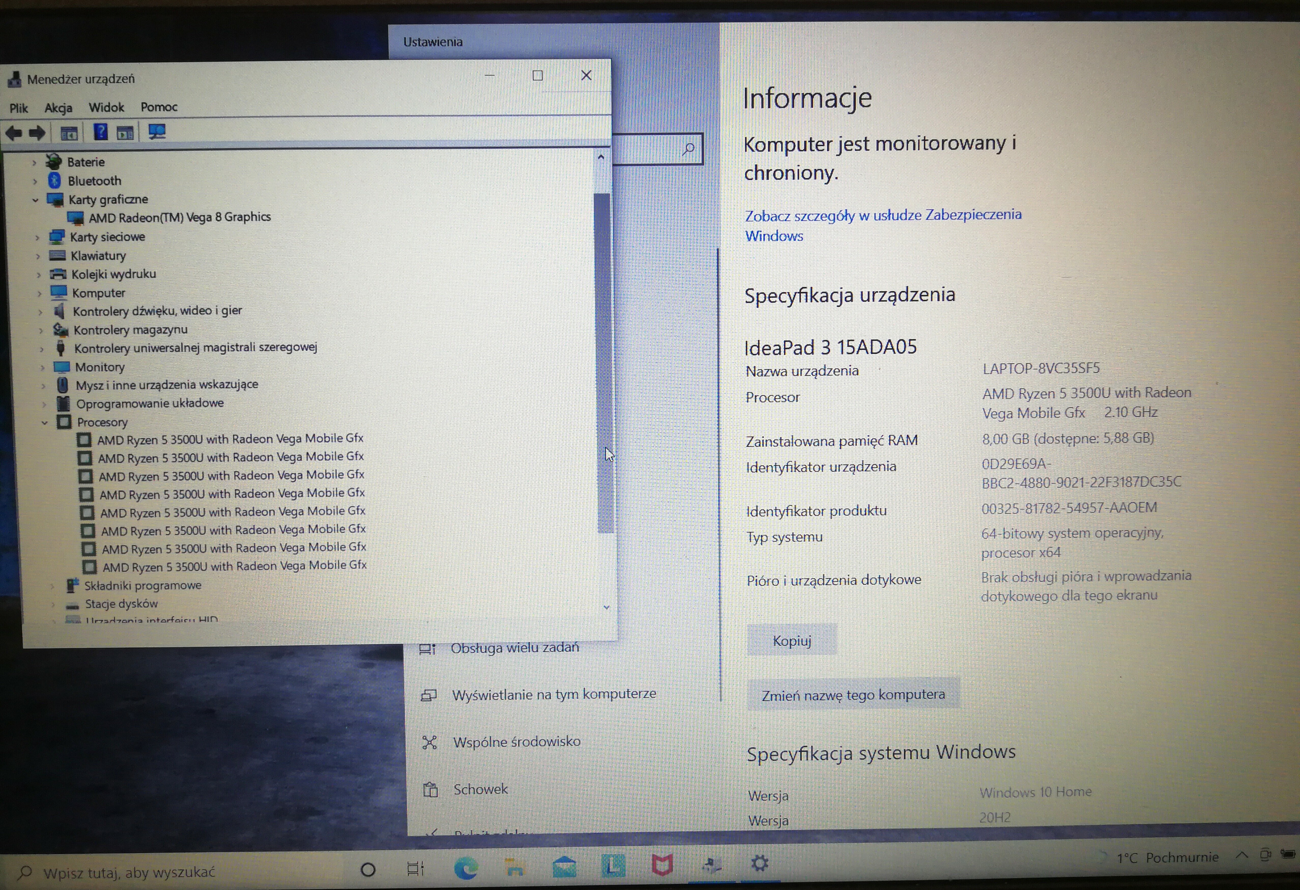Image resolution: width=1300 pixels, height=890 pixels.
Task: Click the Wspólne środowisko sidebar icon
Action: click(430, 742)
